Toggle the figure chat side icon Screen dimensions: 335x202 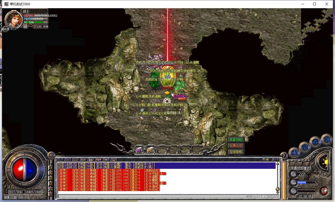pos(51,173)
